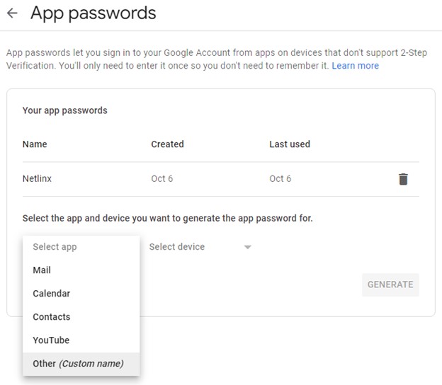Click the Learn more link
This screenshot has width=442, height=385.
355,66
